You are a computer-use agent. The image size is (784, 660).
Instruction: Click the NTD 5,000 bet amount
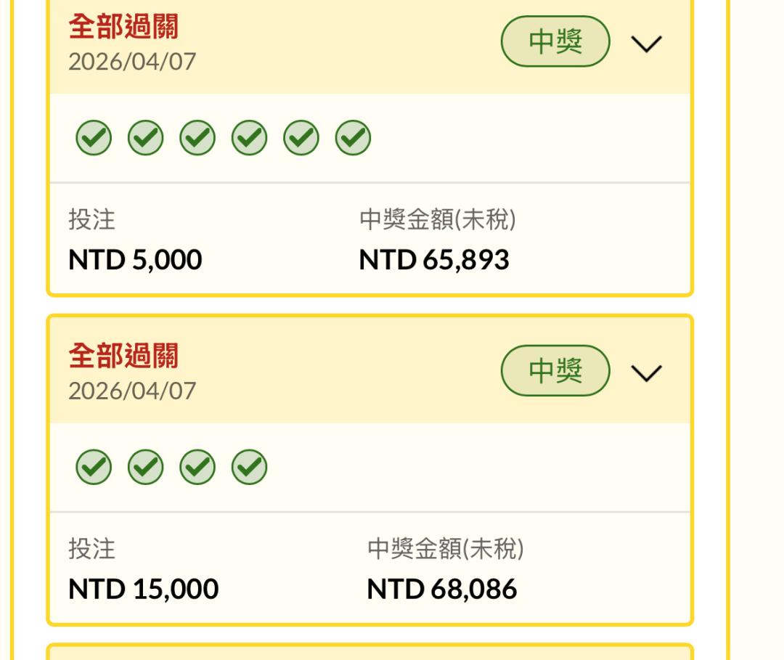click(135, 259)
